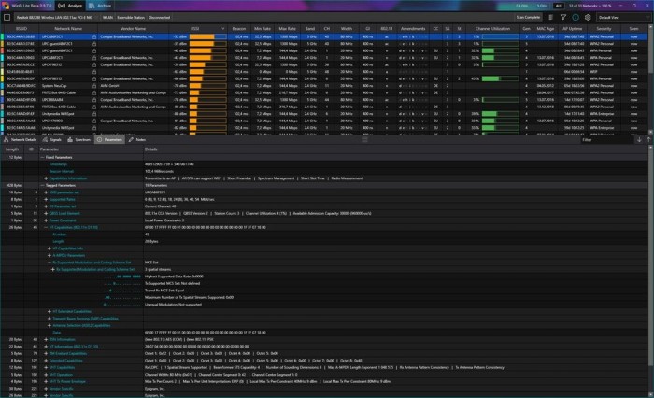The image size is (654, 398).
Task: Select the first UPCA86F3C1 network row
Action: (x=56, y=36)
